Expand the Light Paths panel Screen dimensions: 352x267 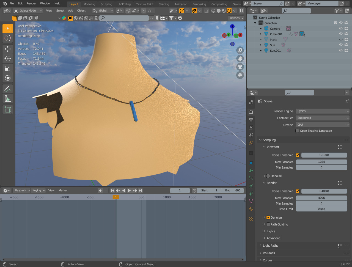[270, 246]
